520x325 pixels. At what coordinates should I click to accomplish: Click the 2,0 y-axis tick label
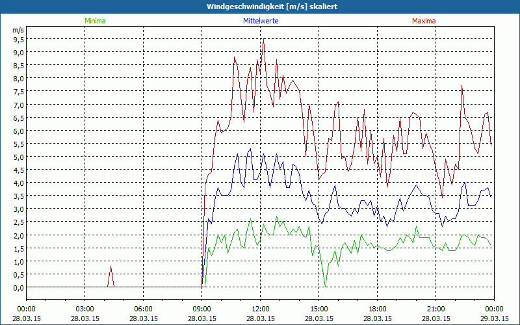[x=19, y=235]
